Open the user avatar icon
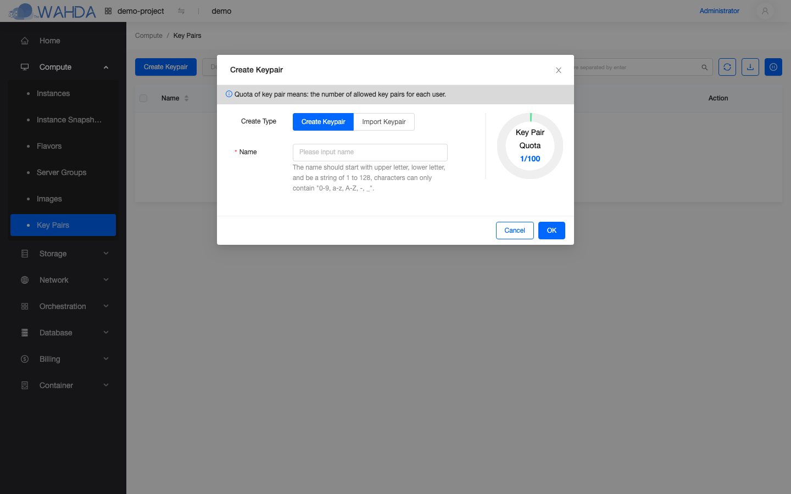791x494 pixels. coord(765,11)
